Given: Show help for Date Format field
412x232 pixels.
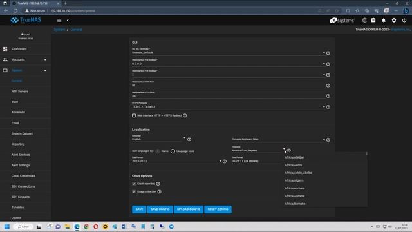Looking at the screenshot, I should pos(225,161).
